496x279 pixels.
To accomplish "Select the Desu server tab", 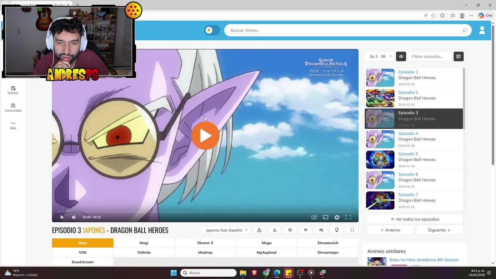I will pos(83,243).
